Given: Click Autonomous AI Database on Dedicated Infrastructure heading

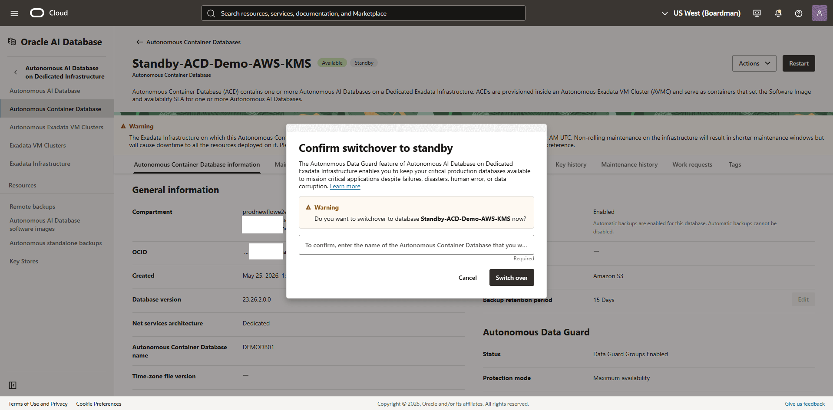Looking at the screenshot, I should pyautogui.click(x=65, y=72).
